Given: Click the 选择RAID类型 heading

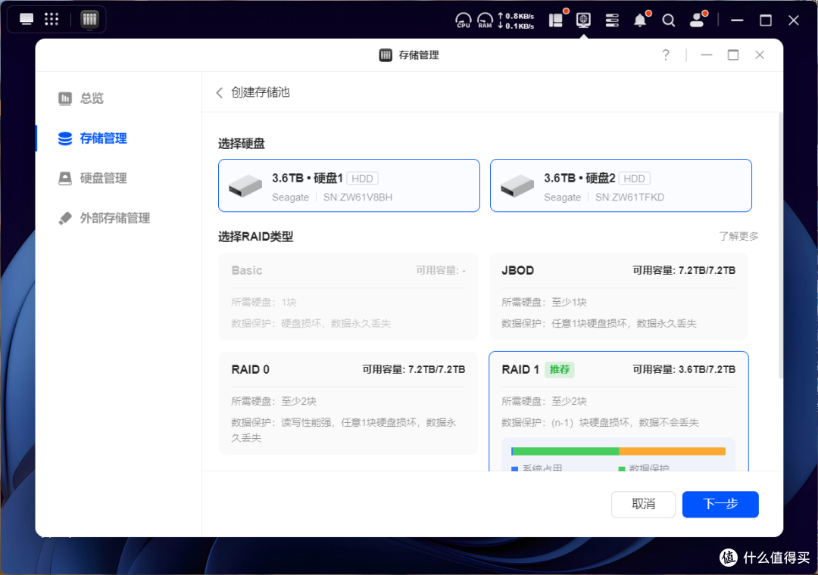Looking at the screenshot, I should pyautogui.click(x=256, y=237).
